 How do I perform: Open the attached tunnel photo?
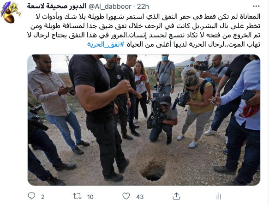pyautogui.click(x=144, y=120)
